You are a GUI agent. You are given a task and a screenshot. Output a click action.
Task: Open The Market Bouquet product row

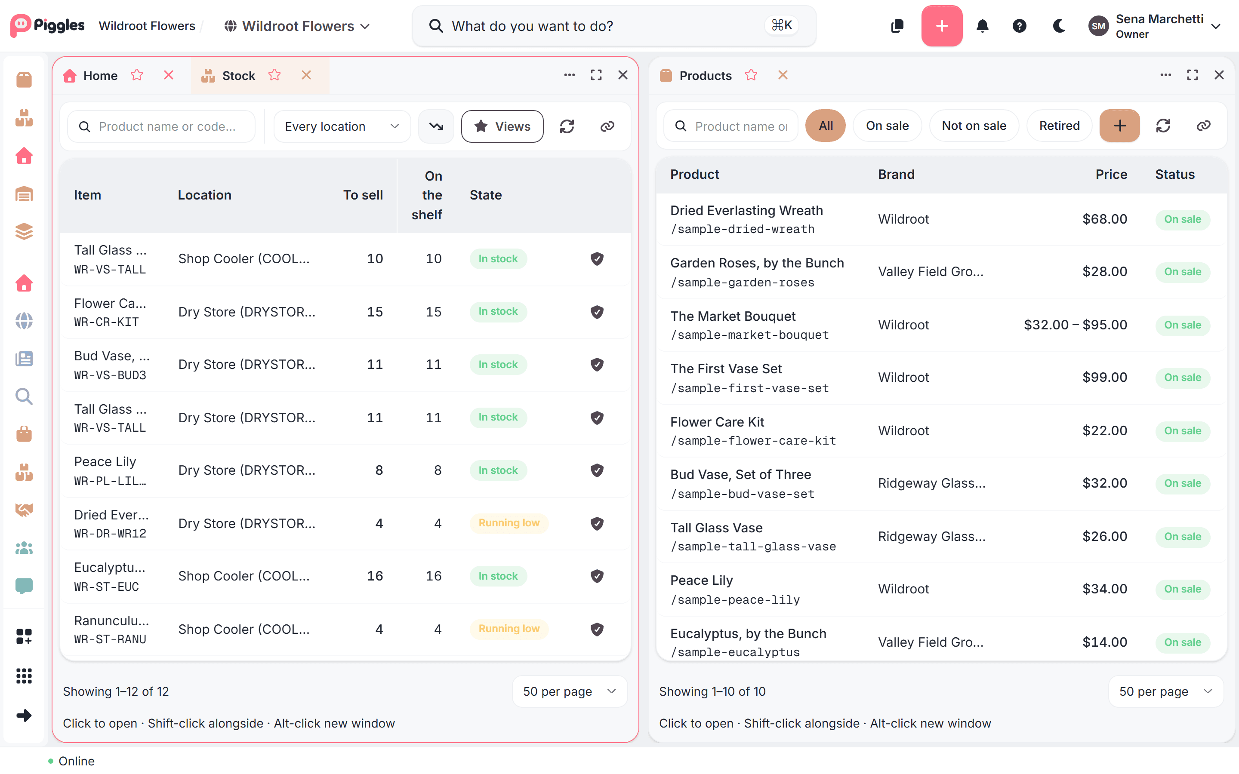941,325
